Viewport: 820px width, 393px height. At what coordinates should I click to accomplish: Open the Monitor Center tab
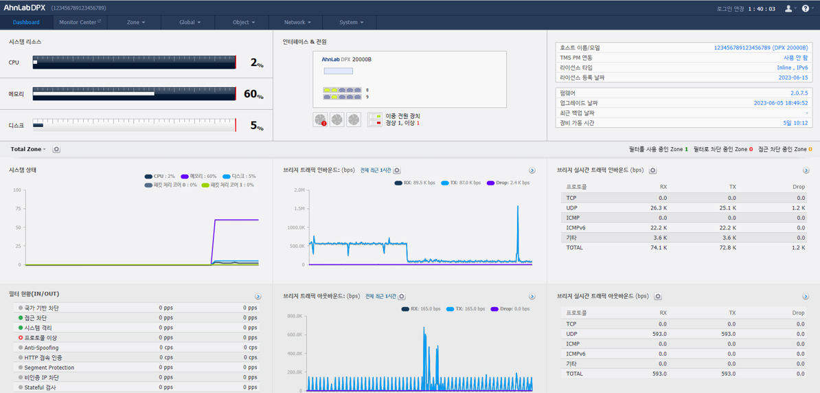(x=80, y=23)
